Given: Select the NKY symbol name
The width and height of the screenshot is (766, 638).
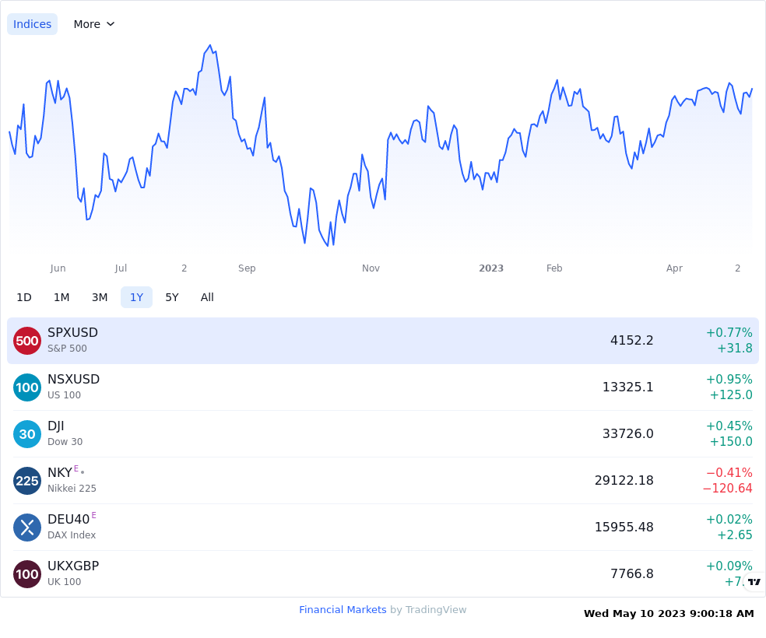Looking at the screenshot, I should click(60, 472).
